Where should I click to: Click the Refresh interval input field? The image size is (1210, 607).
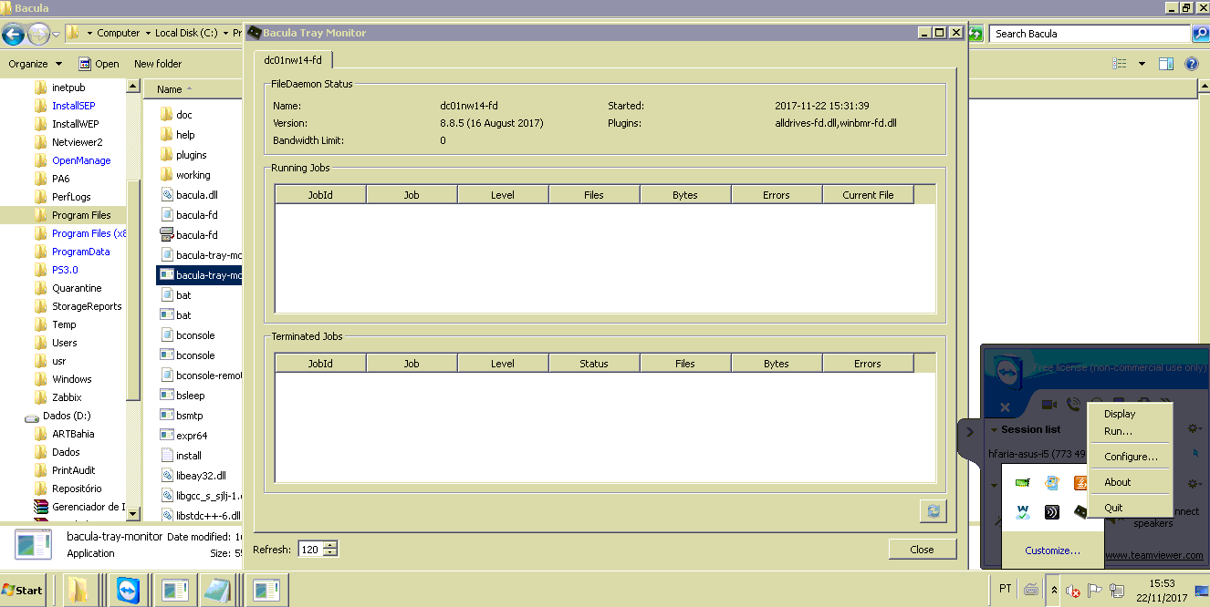[x=310, y=550]
